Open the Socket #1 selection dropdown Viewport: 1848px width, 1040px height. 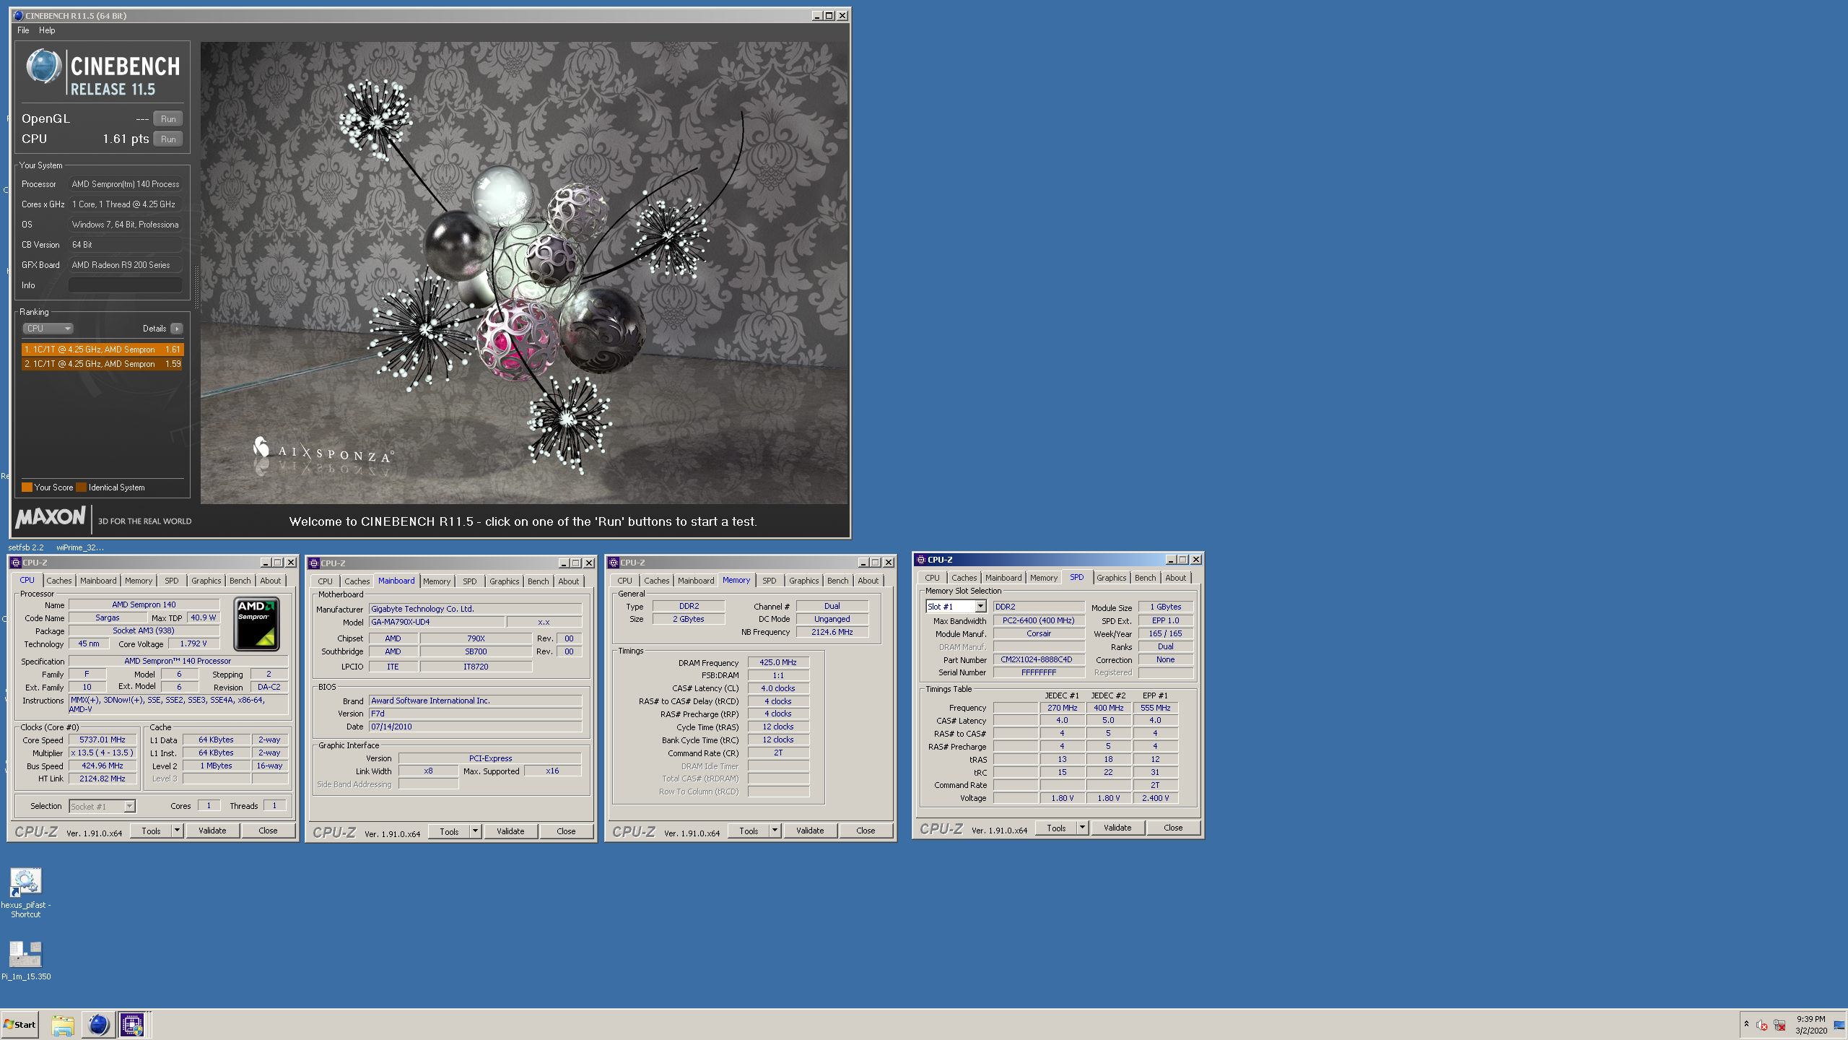point(102,807)
